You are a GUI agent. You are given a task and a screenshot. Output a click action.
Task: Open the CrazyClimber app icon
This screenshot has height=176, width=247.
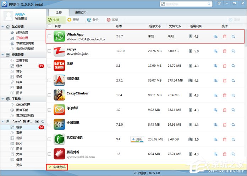pos(59,95)
